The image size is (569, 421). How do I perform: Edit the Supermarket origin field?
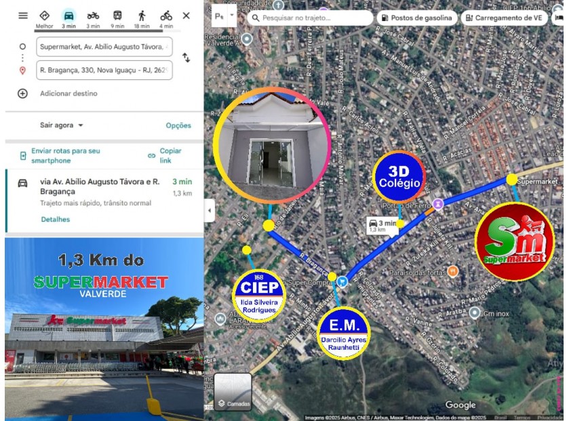click(x=104, y=47)
